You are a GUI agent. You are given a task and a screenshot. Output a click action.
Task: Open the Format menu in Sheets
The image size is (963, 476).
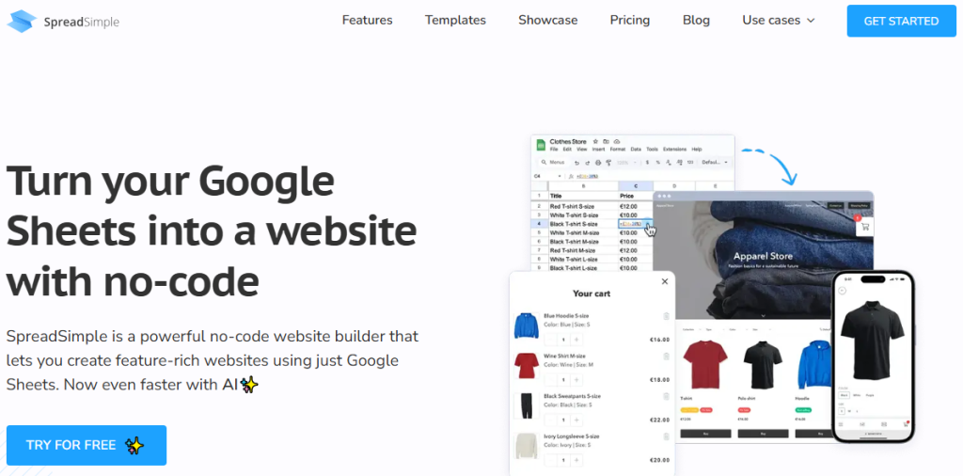(618, 150)
